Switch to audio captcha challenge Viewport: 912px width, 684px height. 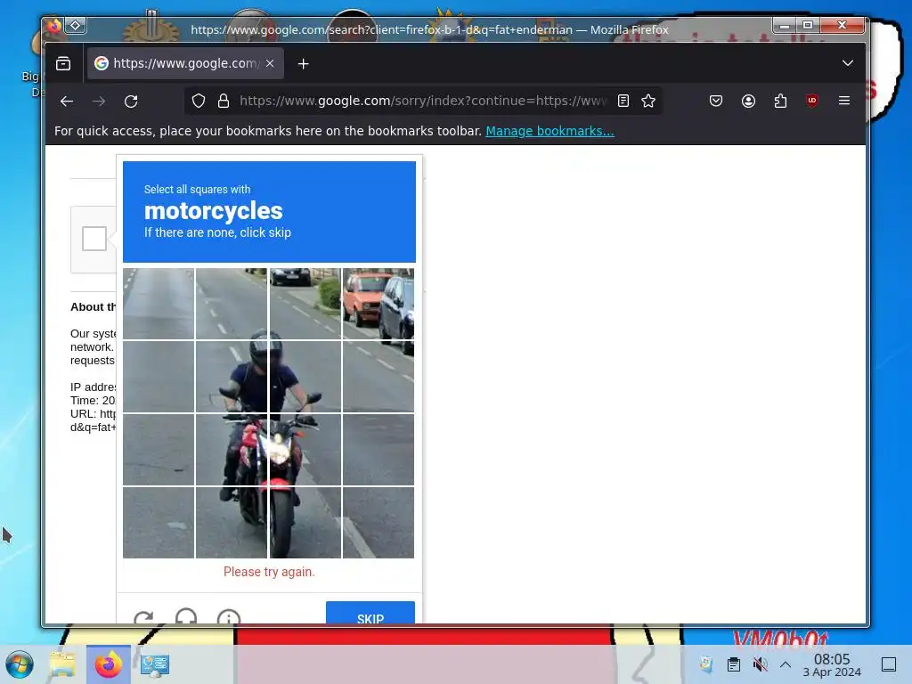[186, 616]
